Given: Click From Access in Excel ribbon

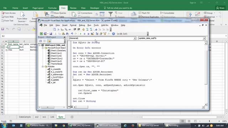Looking at the screenshot, I should [x=9, y=13].
